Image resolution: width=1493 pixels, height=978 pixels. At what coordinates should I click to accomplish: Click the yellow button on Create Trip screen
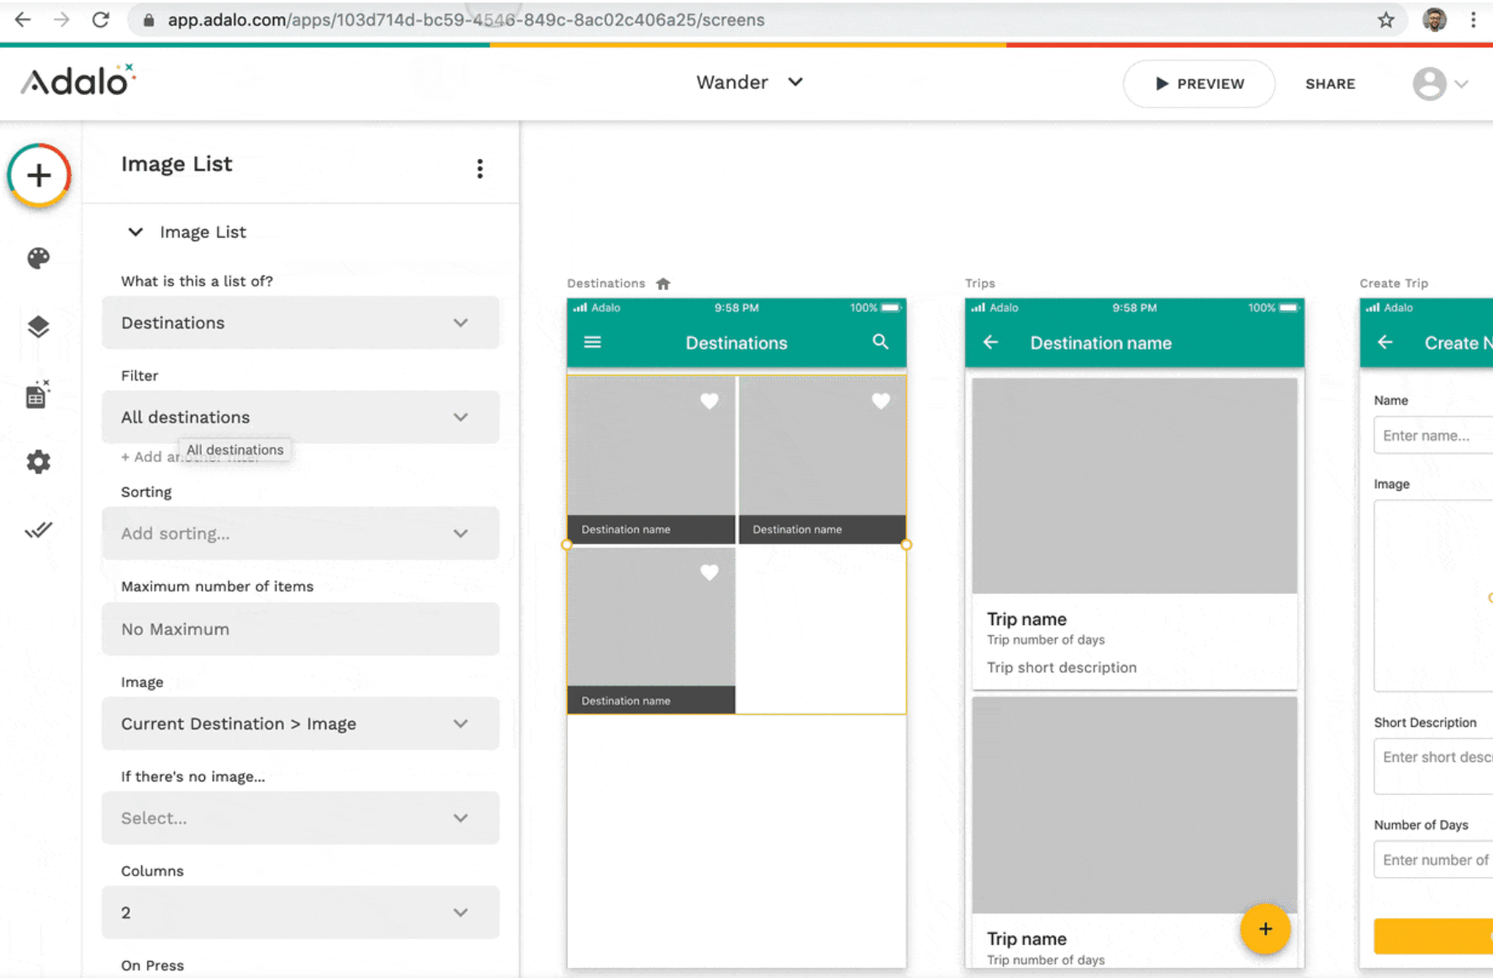(1433, 936)
